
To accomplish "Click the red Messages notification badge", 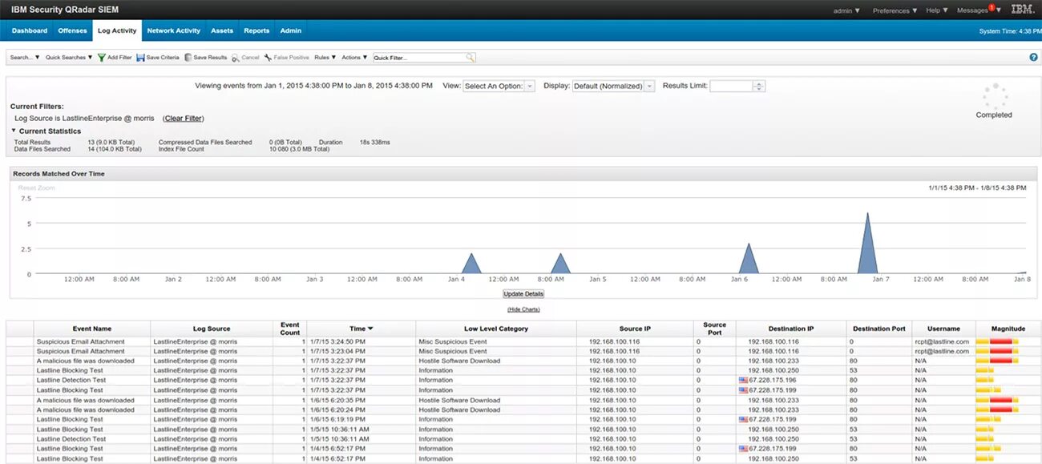I will pyautogui.click(x=992, y=7).
